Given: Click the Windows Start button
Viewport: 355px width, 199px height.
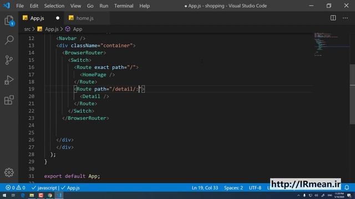Looking at the screenshot, I should [x=4, y=195].
